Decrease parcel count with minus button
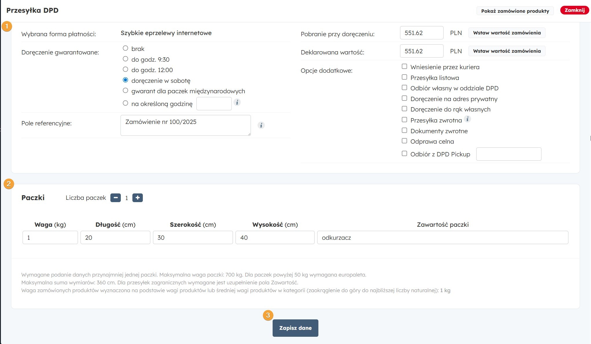The width and height of the screenshot is (591, 344). pyautogui.click(x=116, y=198)
